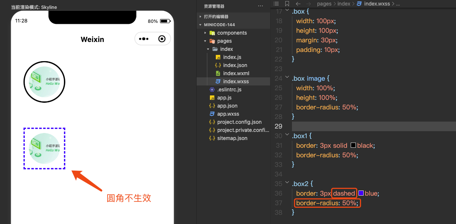Click the Weixin navigation bar title
Image resolution: width=456 pixels, height=224 pixels.
(x=92, y=39)
